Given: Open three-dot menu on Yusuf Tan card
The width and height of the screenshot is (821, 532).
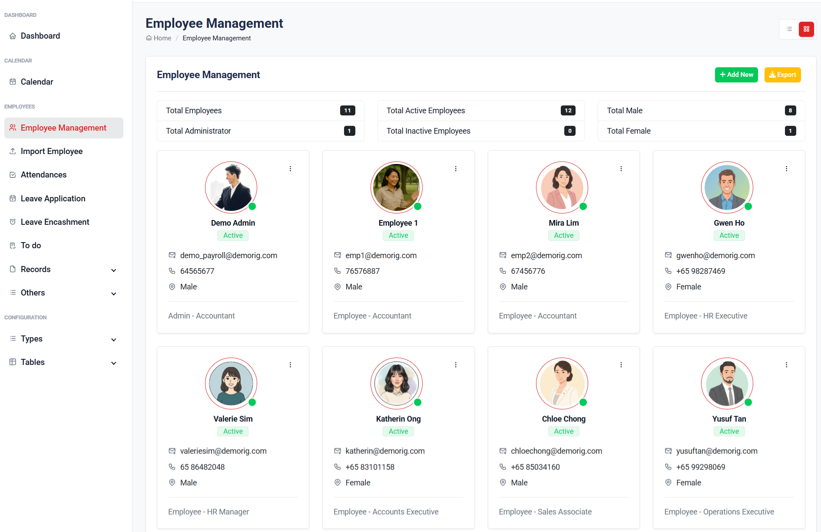Looking at the screenshot, I should [x=786, y=365].
